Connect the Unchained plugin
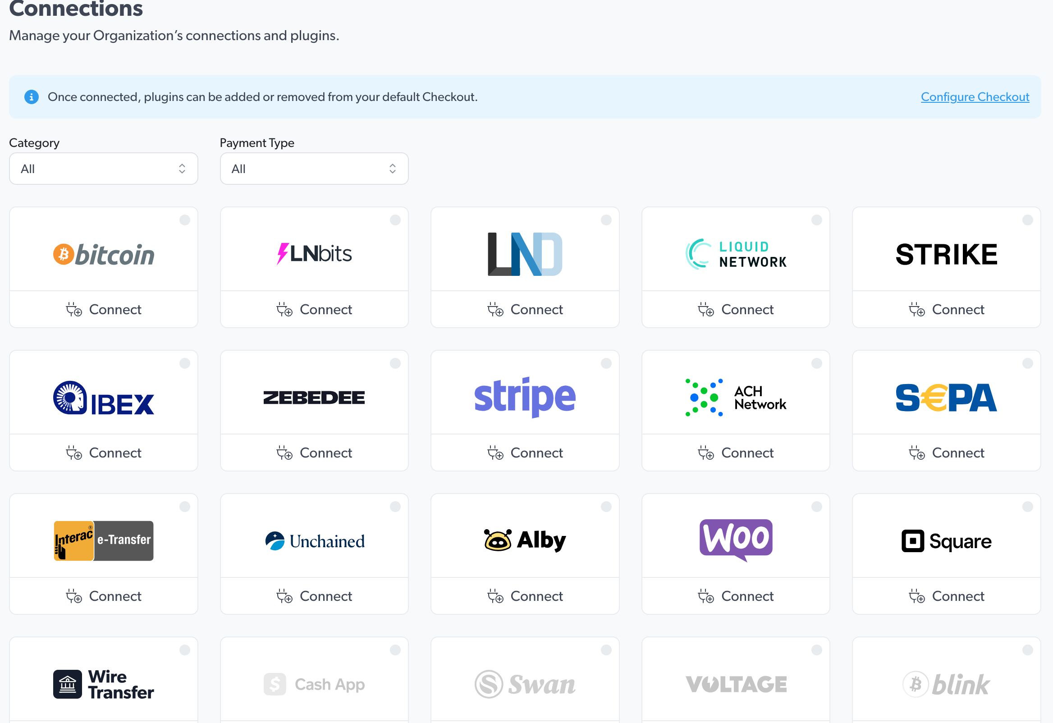The height and width of the screenshot is (723, 1053). click(314, 596)
